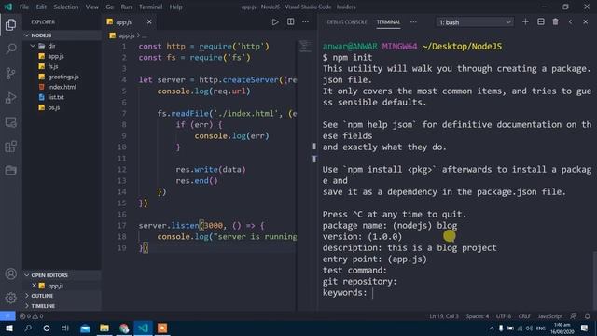Open the Explorer view in activity bar
Screen dimensions: 597x336
click(x=10, y=25)
